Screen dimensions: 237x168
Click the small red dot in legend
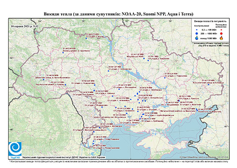click(222, 30)
